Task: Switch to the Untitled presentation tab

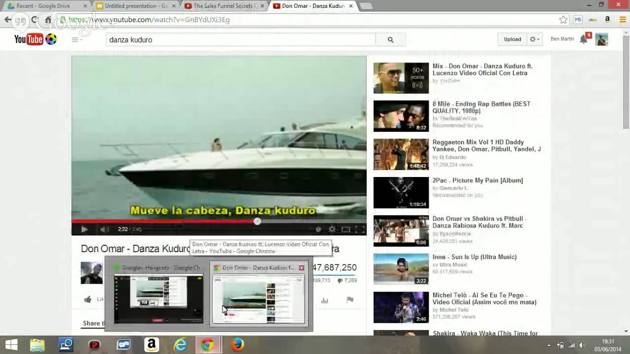Action: pos(136,6)
